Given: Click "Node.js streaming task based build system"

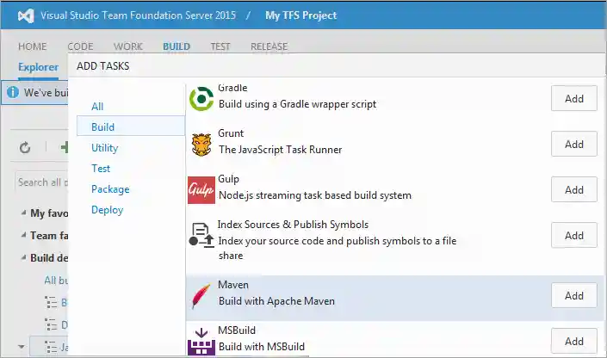Looking at the screenshot, I should coord(315,195).
